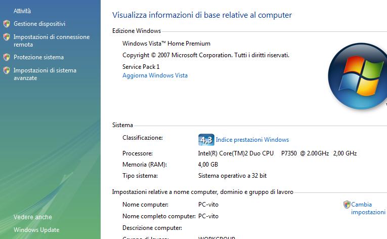
Task: Click the shield icon beside Gestione dispositivi
Action: [x=7, y=24]
